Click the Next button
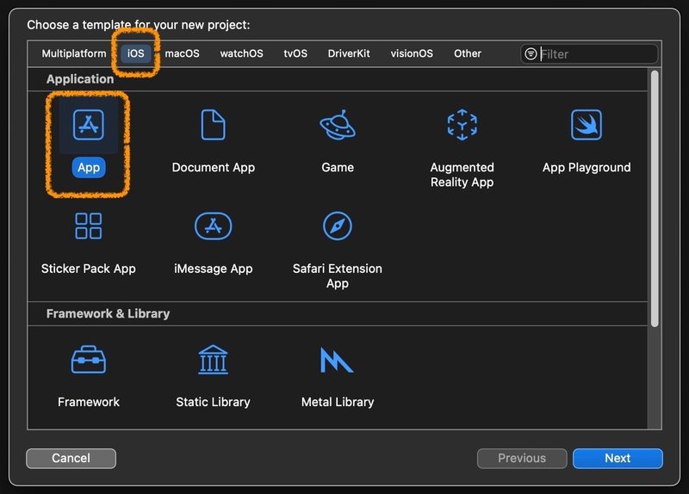 (x=618, y=459)
